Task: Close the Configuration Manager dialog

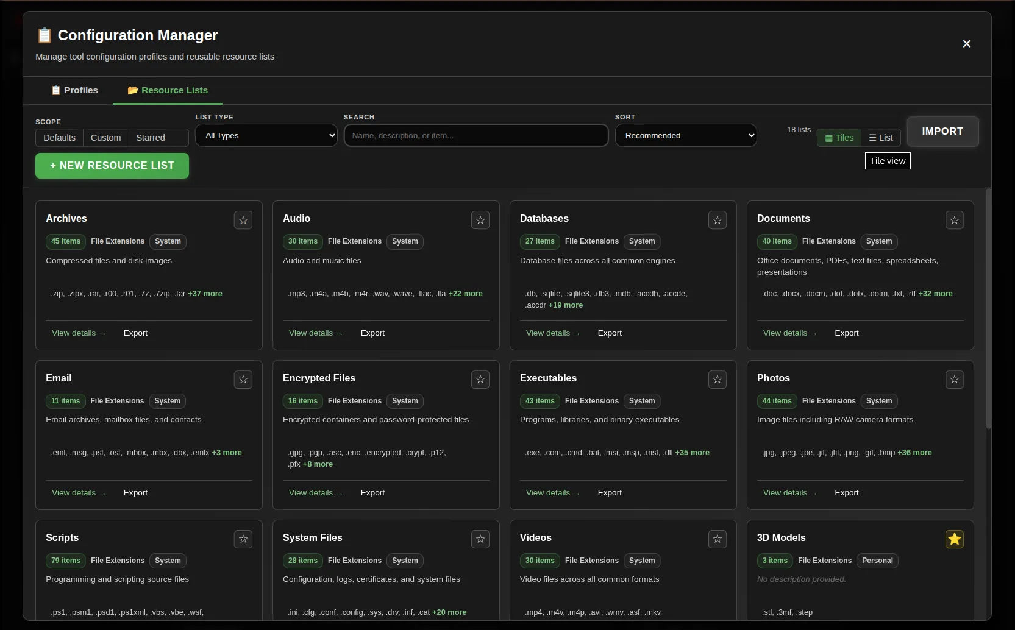Action: click(x=966, y=44)
